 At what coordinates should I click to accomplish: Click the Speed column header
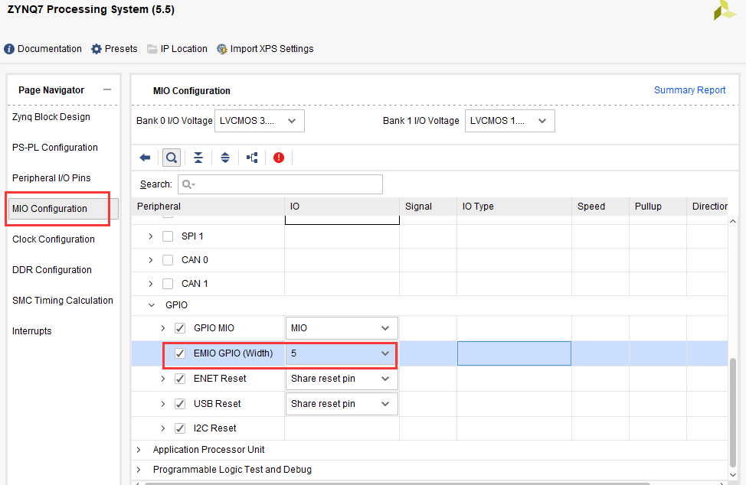pyautogui.click(x=600, y=207)
